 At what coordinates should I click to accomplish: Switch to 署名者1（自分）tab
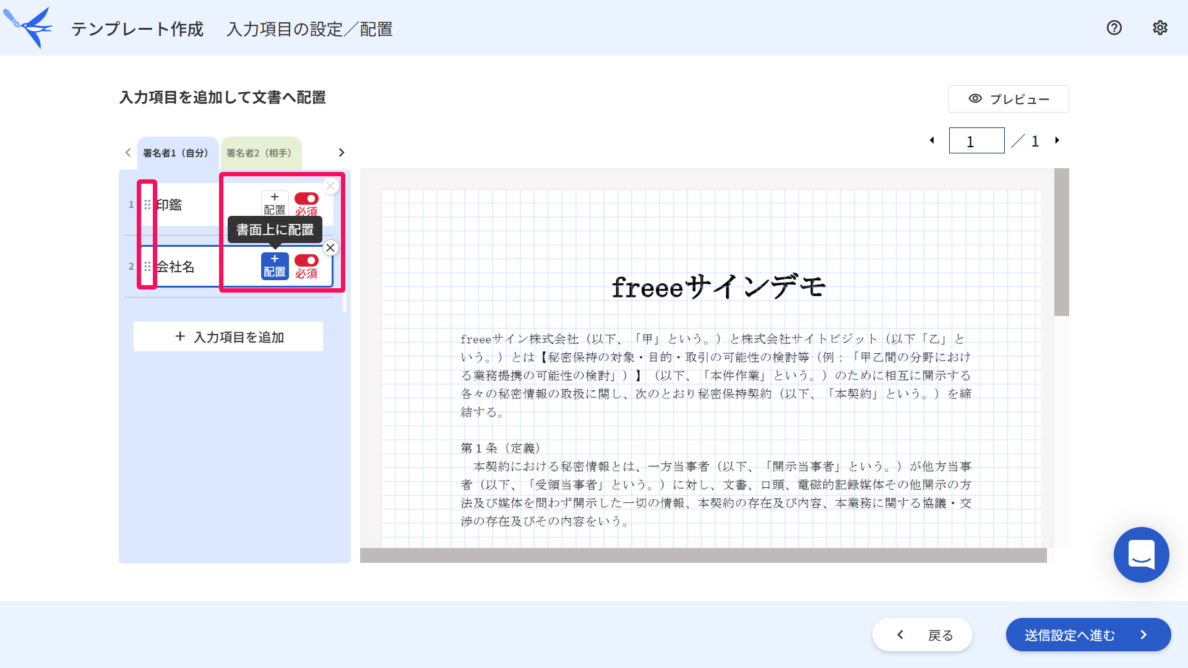178,153
